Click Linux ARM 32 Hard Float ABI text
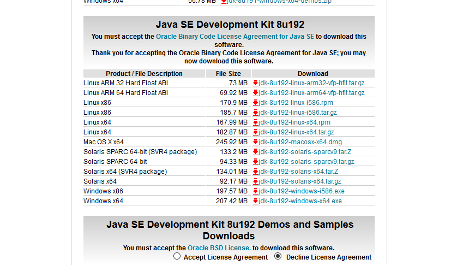This screenshot has width=463, height=265. 125,83
